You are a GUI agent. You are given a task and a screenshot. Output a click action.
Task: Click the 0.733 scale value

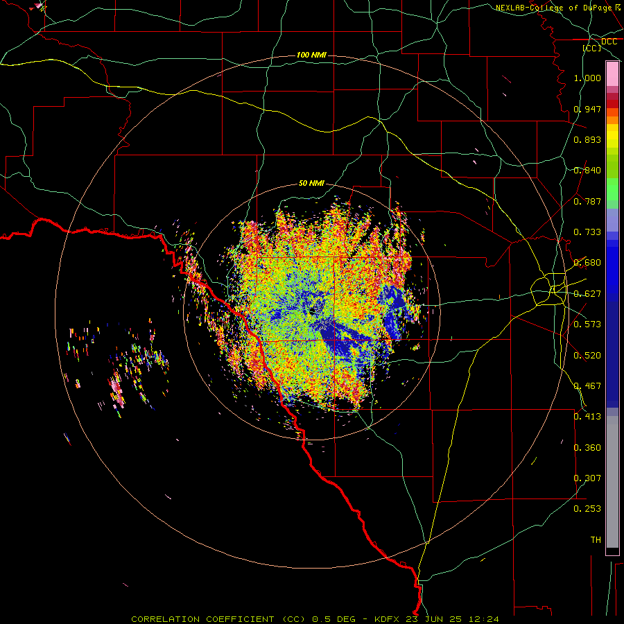click(x=587, y=232)
